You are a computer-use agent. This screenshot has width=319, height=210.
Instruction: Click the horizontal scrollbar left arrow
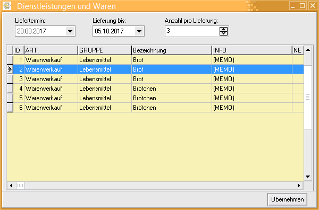11,186
